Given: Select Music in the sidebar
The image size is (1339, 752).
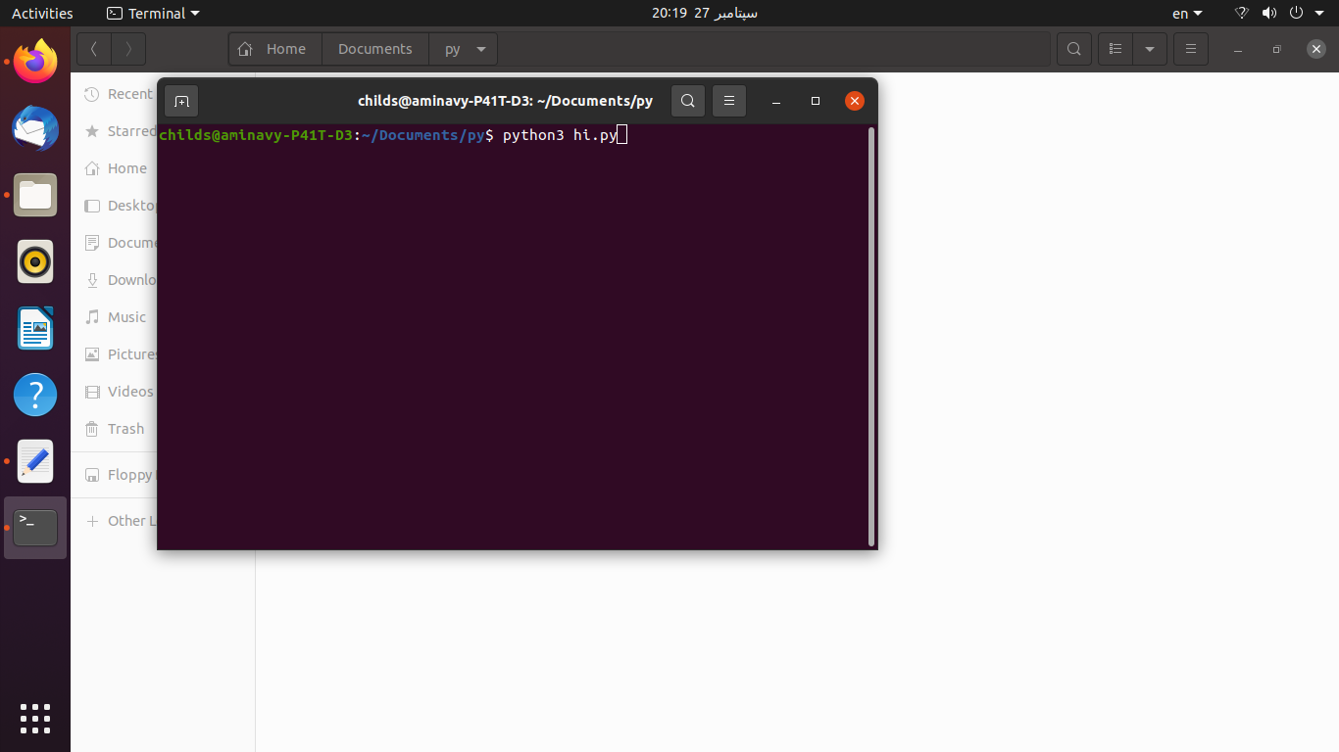Looking at the screenshot, I should pyautogui.click(x=126, y=317).
